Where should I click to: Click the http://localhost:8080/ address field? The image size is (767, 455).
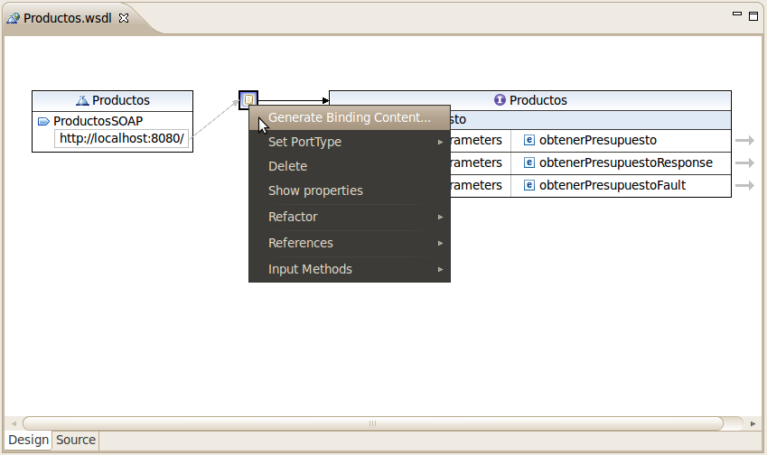[x=121, y=139]
